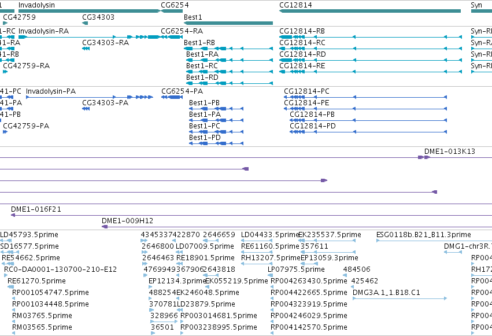
Task: Click transcript CG12814-RB
Action: point(371,37)
